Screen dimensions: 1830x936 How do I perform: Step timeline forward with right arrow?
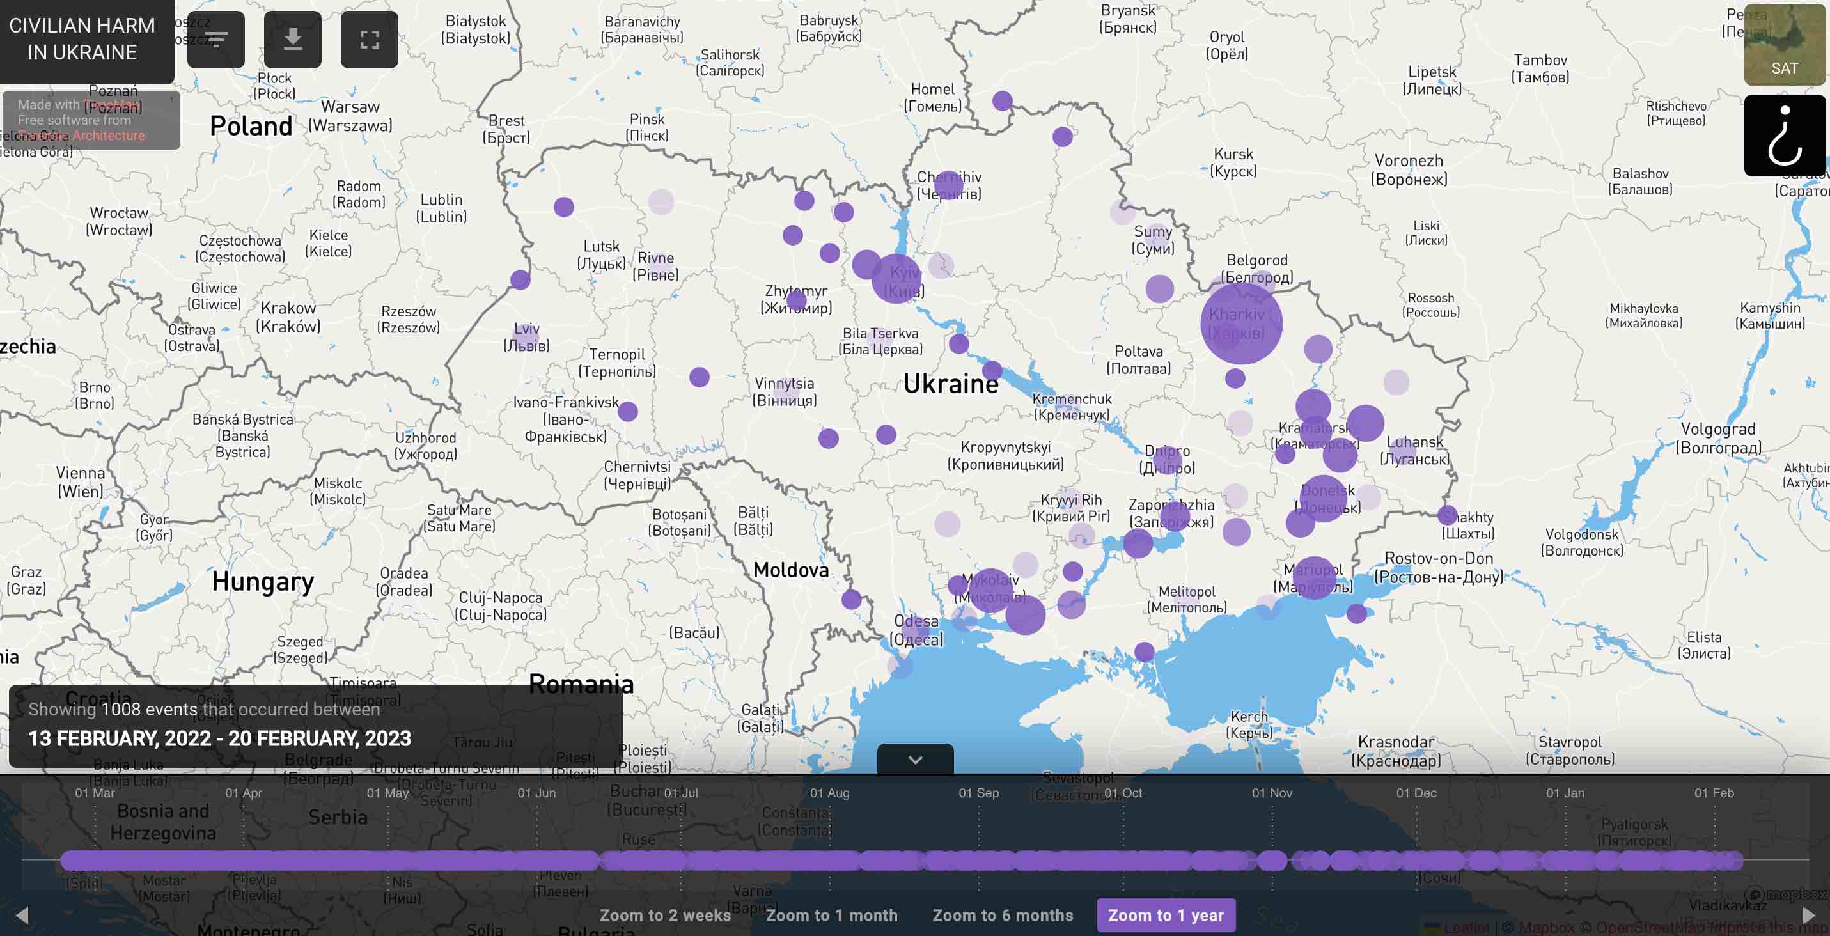1809,915
